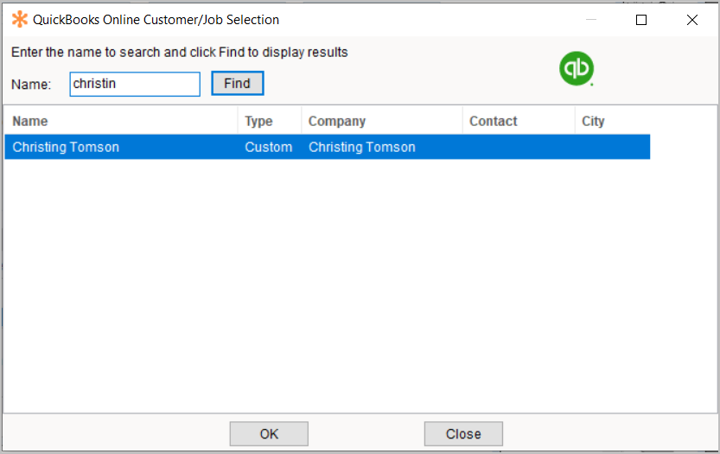Minimize the Customer/Job Selection window
Viewport: 720px width, 454px height.
click(x=590, y=19)
